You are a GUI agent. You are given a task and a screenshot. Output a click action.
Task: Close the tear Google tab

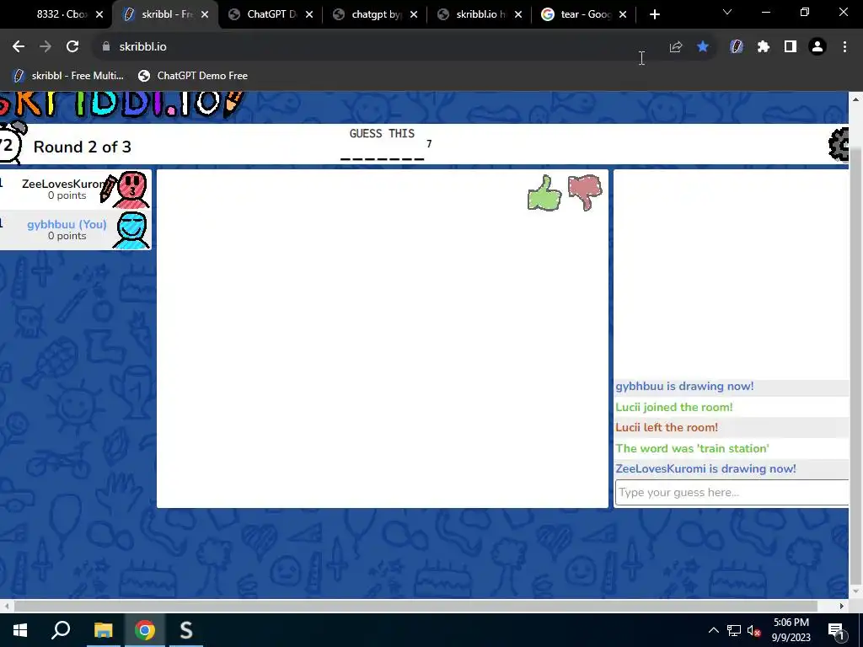tap(623, 14)
